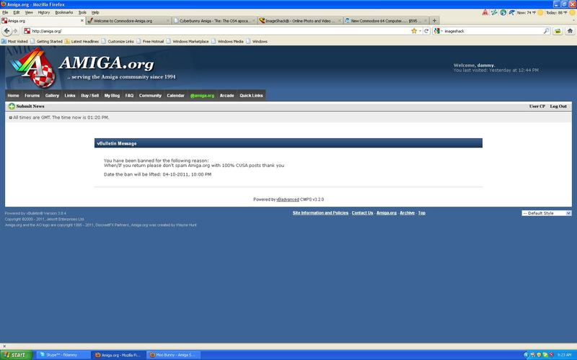Close the bottom add-on bar with X
Viewport: 577px width, 360px height.
tap(4, 346)
